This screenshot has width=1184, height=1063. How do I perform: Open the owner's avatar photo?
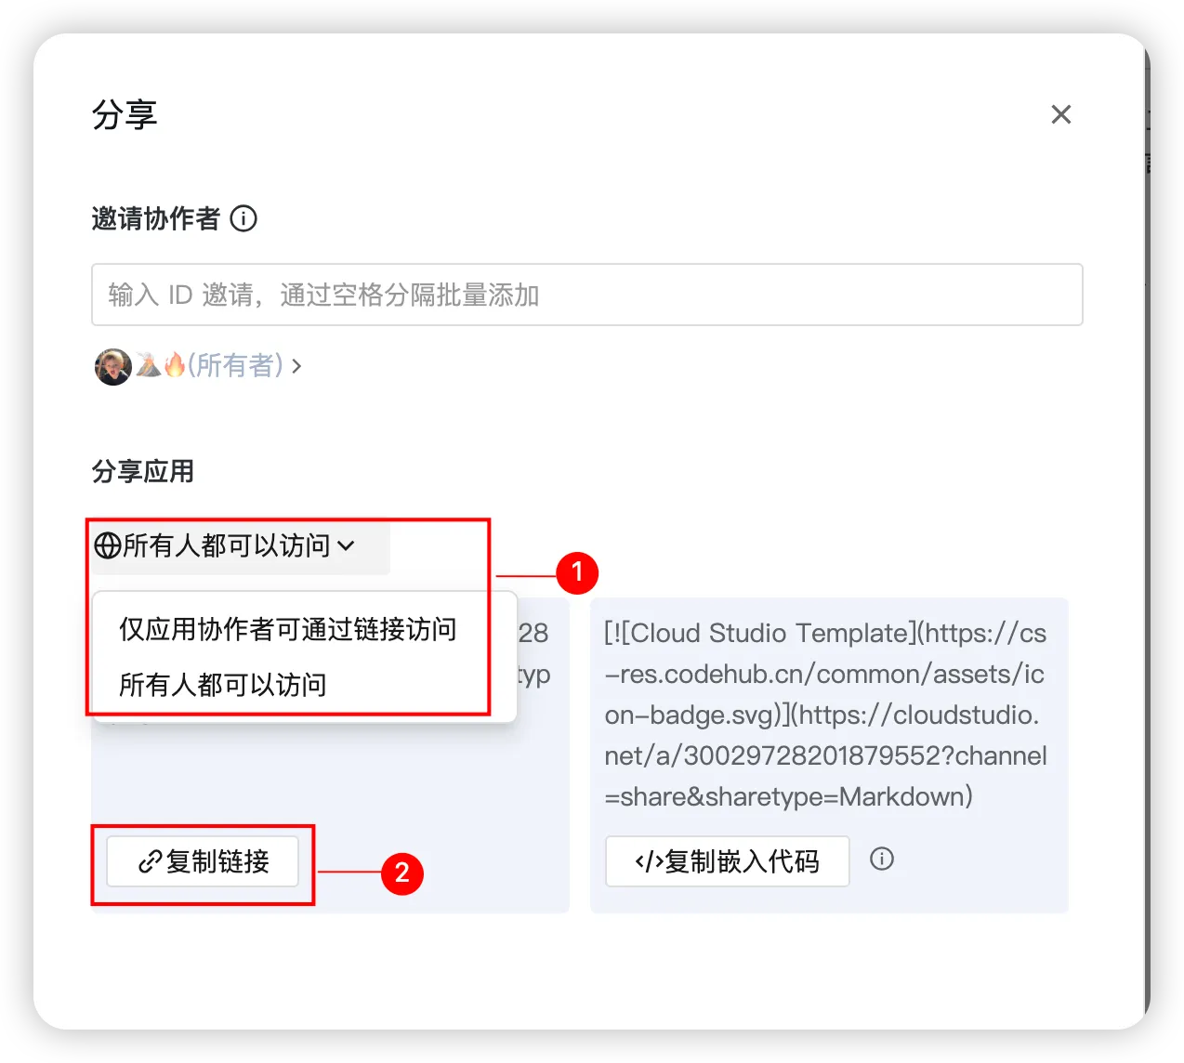113,366
